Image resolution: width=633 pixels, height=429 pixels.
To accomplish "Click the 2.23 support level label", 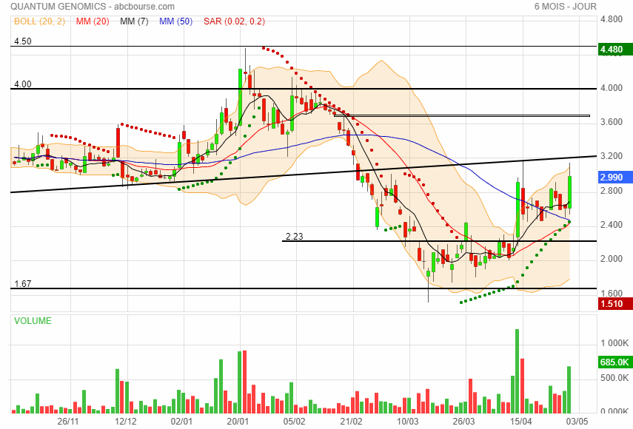I will (295, 236).
